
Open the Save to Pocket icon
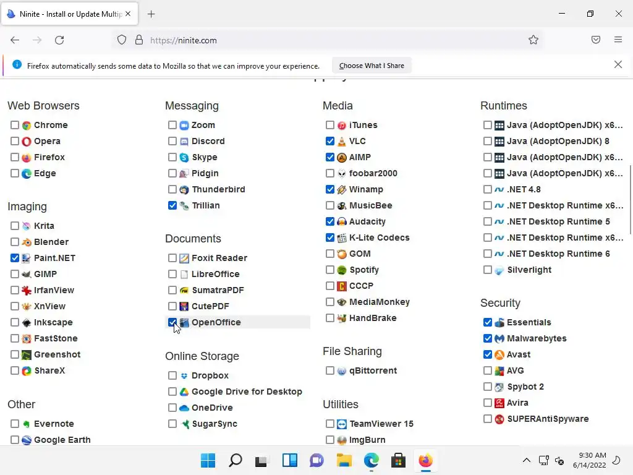596,40
